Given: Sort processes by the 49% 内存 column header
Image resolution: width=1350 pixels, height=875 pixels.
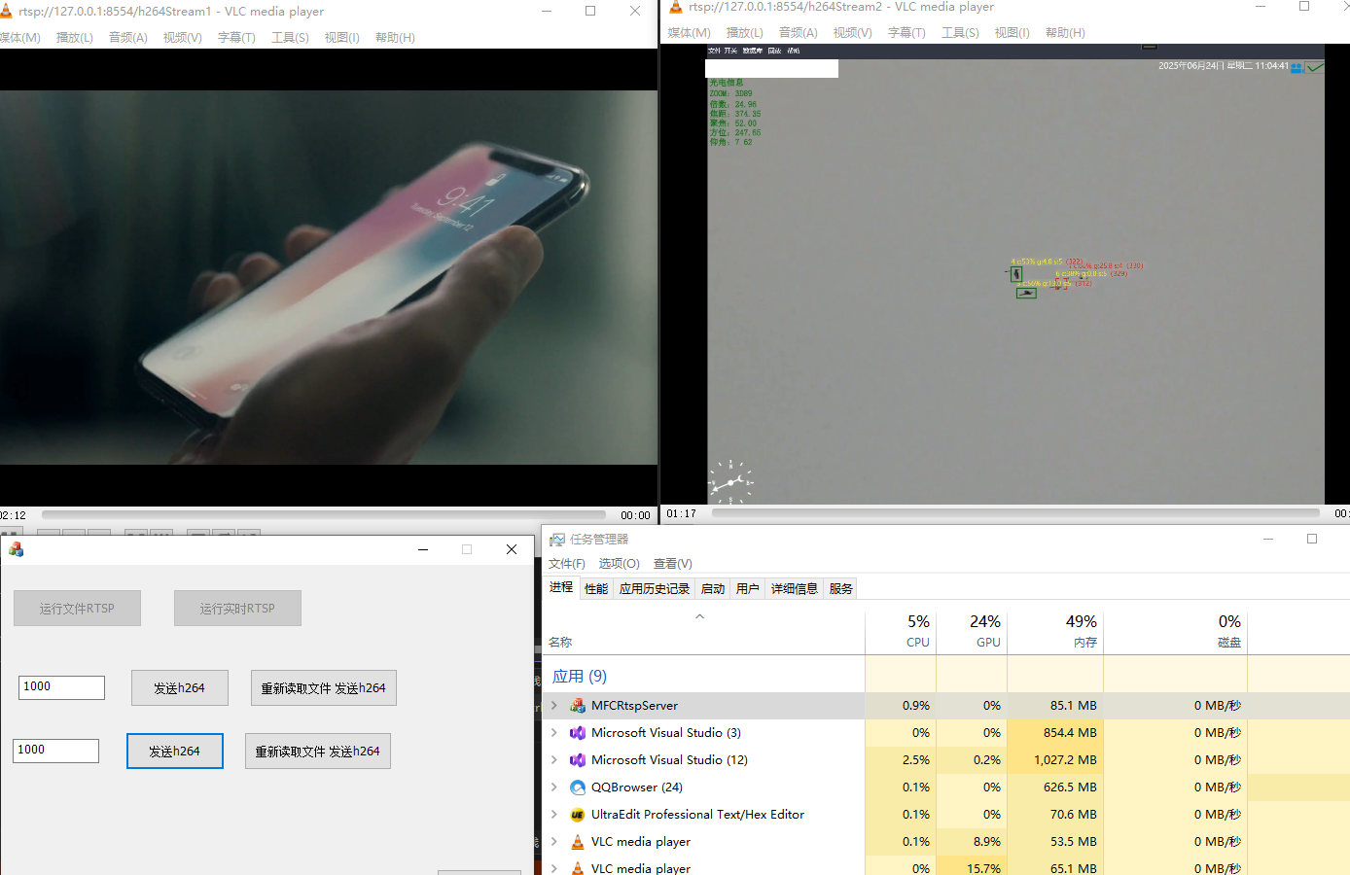Looking at the screenshot, I should pyautogui.click(x=1055, y=631).
